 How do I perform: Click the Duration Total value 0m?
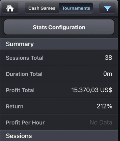[108, 74]
